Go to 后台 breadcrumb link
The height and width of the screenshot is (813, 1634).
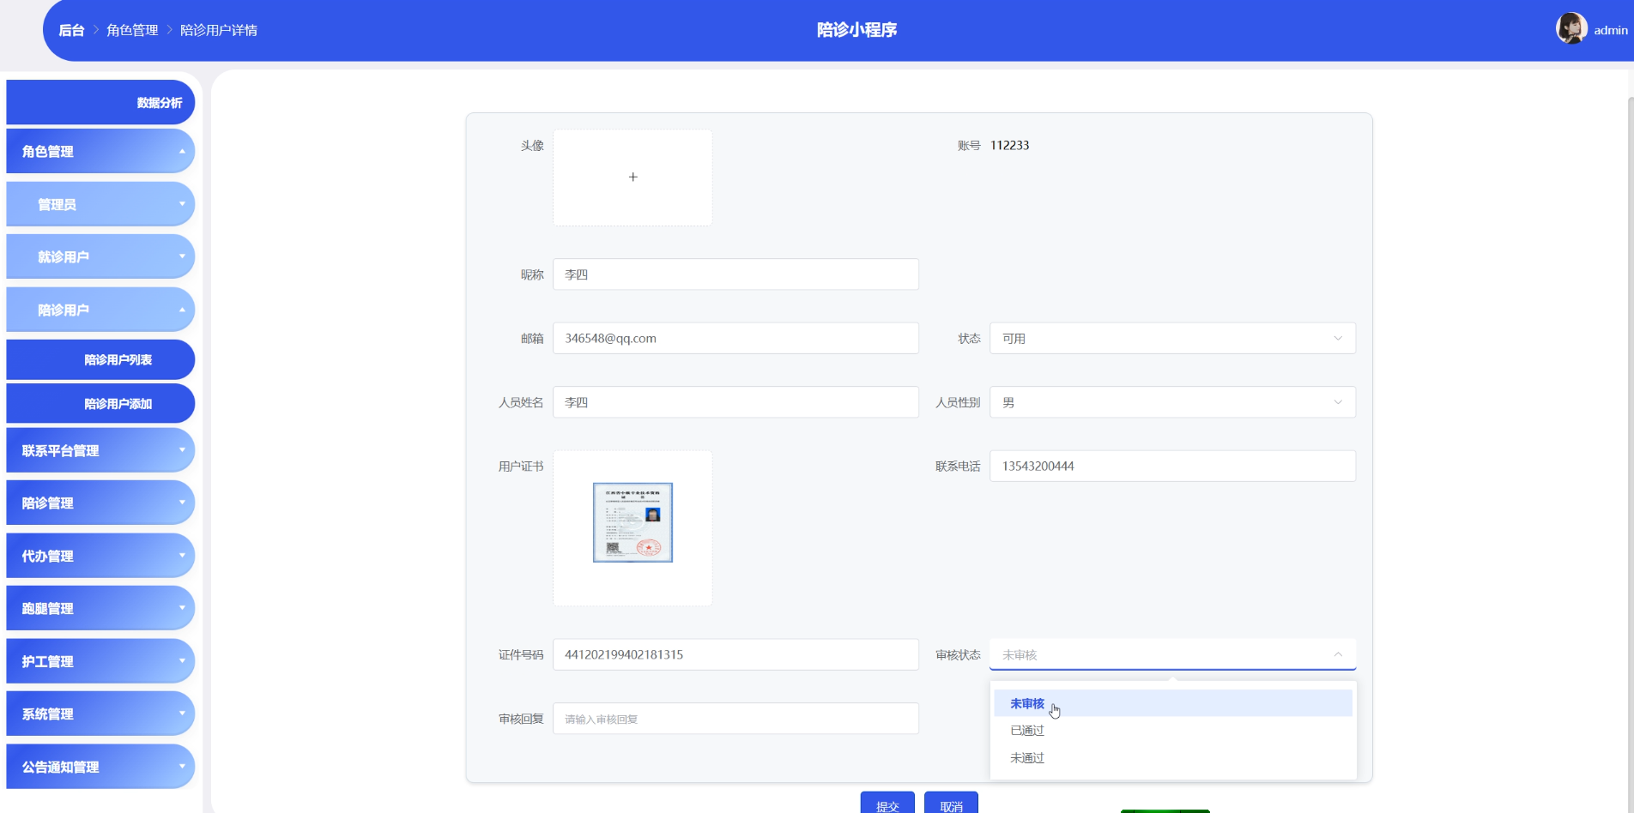pyautogui.click(x=71, y=30)
